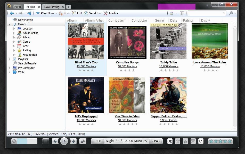Expand the Playlists tree node
The height and width of the screenshot is (154, 245).
pyautogui.click(x=10, y=59)
